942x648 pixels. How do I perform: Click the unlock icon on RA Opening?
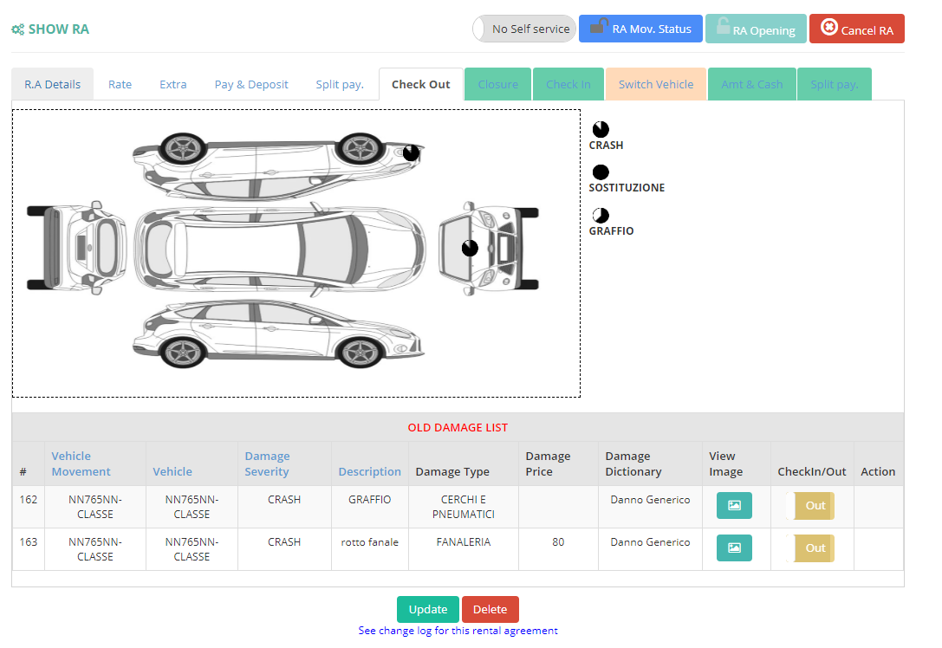click(724, 27)
